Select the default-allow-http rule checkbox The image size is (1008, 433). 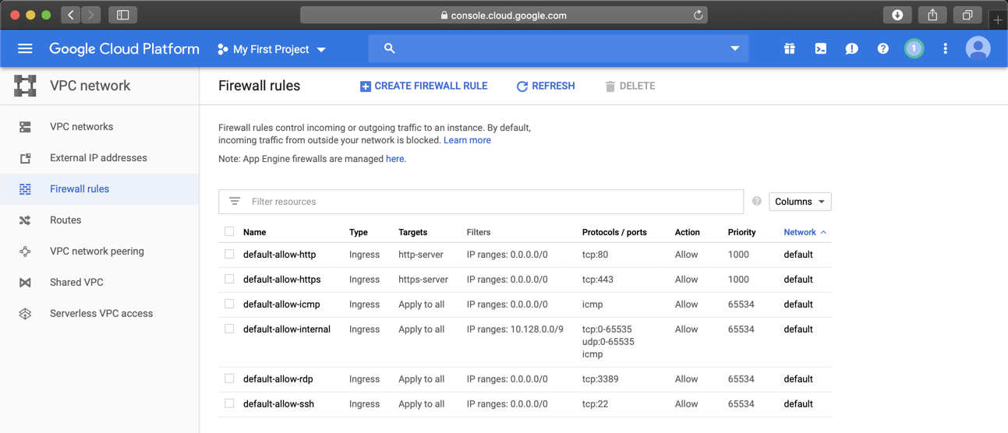click(x=229, y=255)
